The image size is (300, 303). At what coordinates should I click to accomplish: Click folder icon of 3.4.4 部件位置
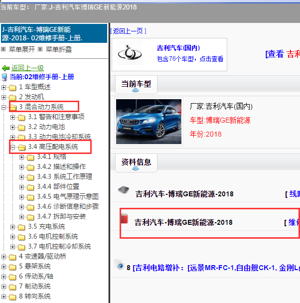point(30,187)
